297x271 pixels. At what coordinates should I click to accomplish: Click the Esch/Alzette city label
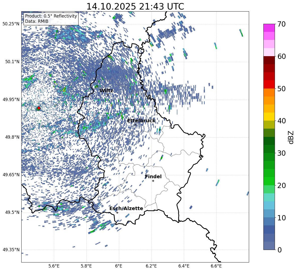[x=126, y=208]
